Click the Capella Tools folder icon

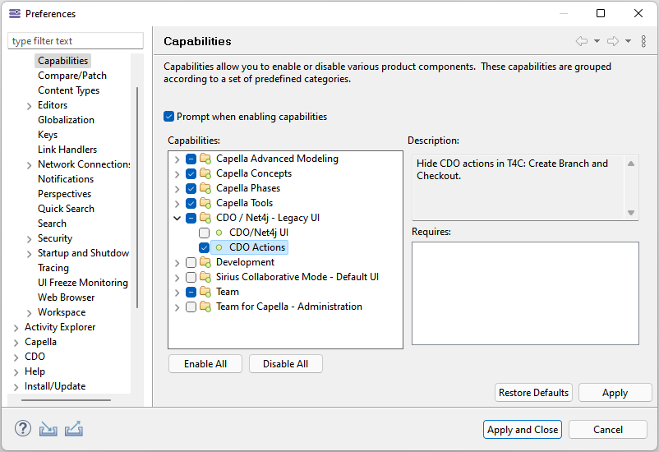click(x=205, y=203)
